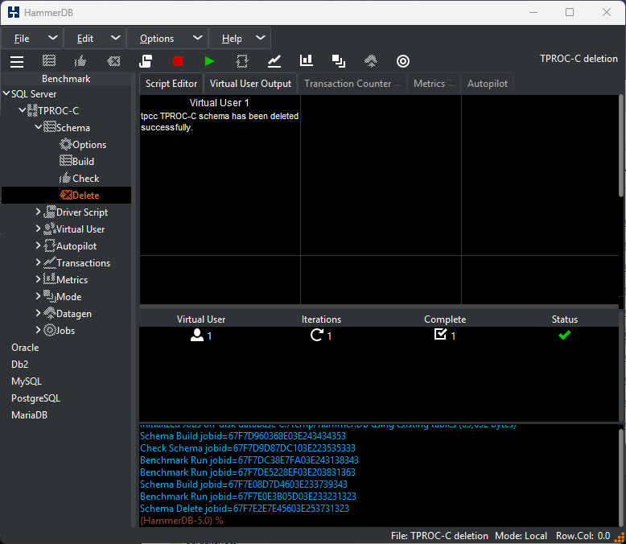Open Metrics bar chart toolbar icon
Screen dimensions: 626x544
pyautogui.click(x=307, y=60)
